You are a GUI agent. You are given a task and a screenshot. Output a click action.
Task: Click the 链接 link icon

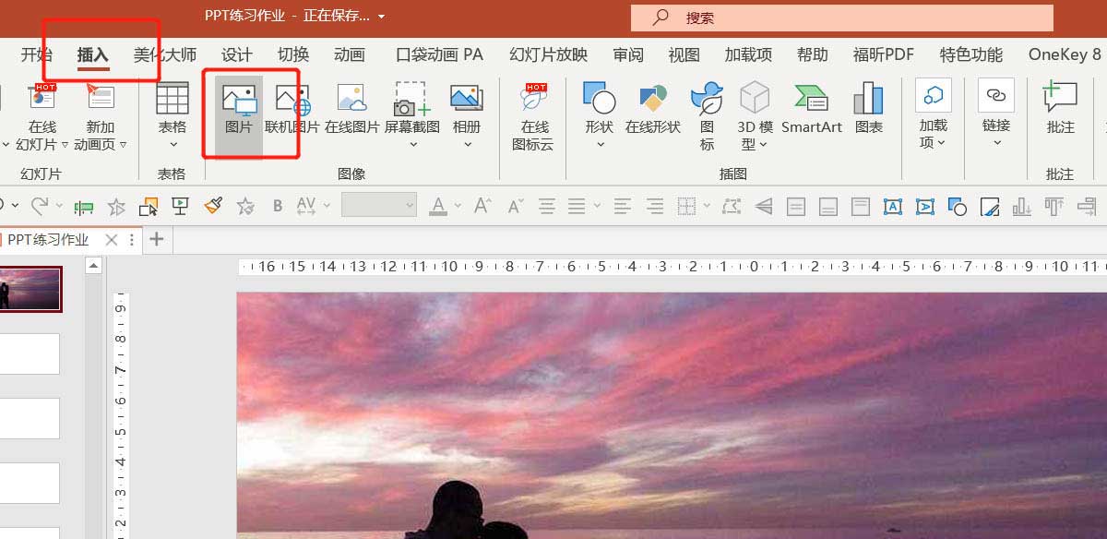996,95
